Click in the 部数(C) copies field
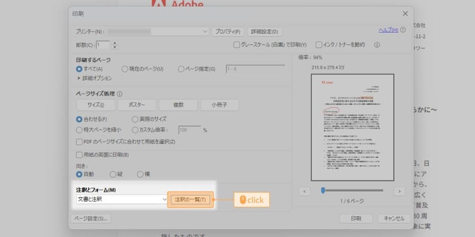Screen dimensions: 475x237 (103, 45)
